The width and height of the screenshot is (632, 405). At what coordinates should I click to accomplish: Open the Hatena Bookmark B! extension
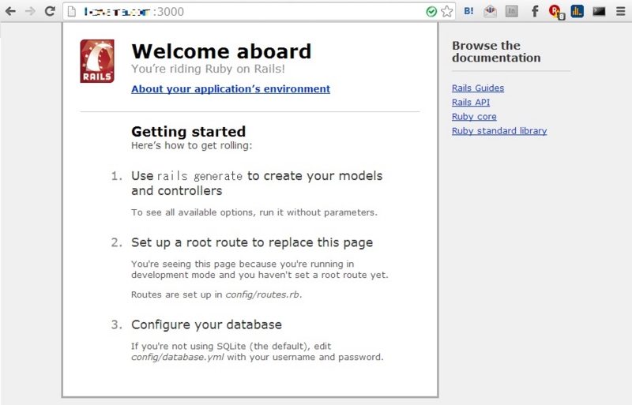[468, 11]
